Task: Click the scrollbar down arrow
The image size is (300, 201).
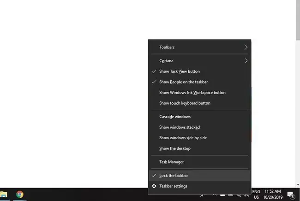Action: 298,185
